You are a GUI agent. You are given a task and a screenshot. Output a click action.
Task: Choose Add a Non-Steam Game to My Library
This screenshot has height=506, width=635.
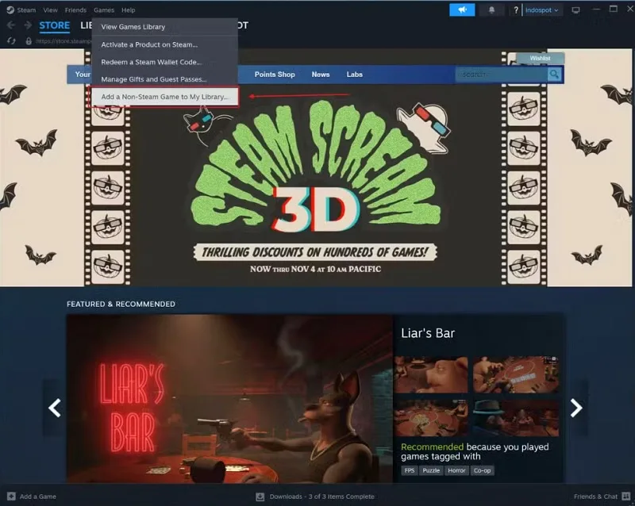coord(164,97)
